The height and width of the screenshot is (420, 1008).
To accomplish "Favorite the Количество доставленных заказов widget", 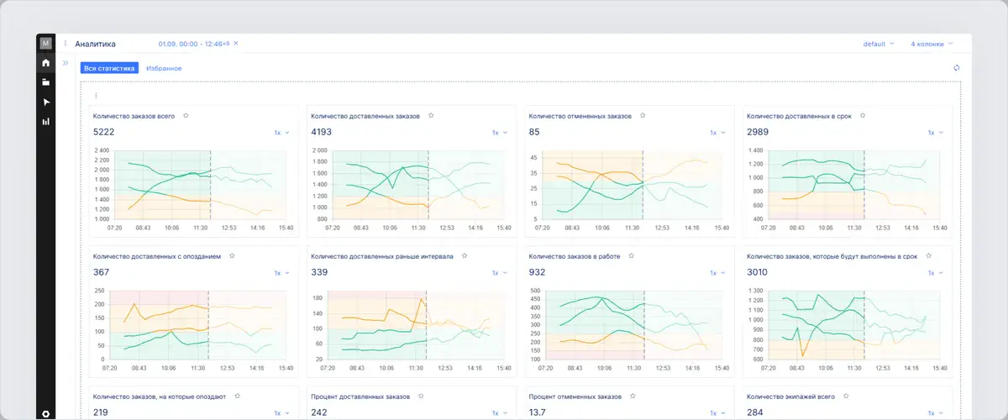I will (x=431, y=116).
